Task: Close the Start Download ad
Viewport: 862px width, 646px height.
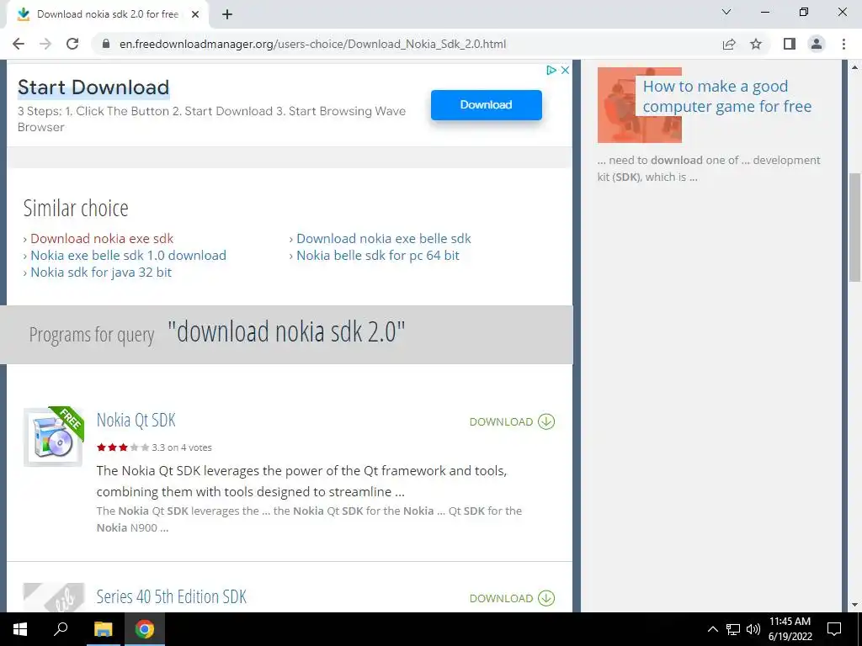Action: pyautogui.click(x=565, y=71)
